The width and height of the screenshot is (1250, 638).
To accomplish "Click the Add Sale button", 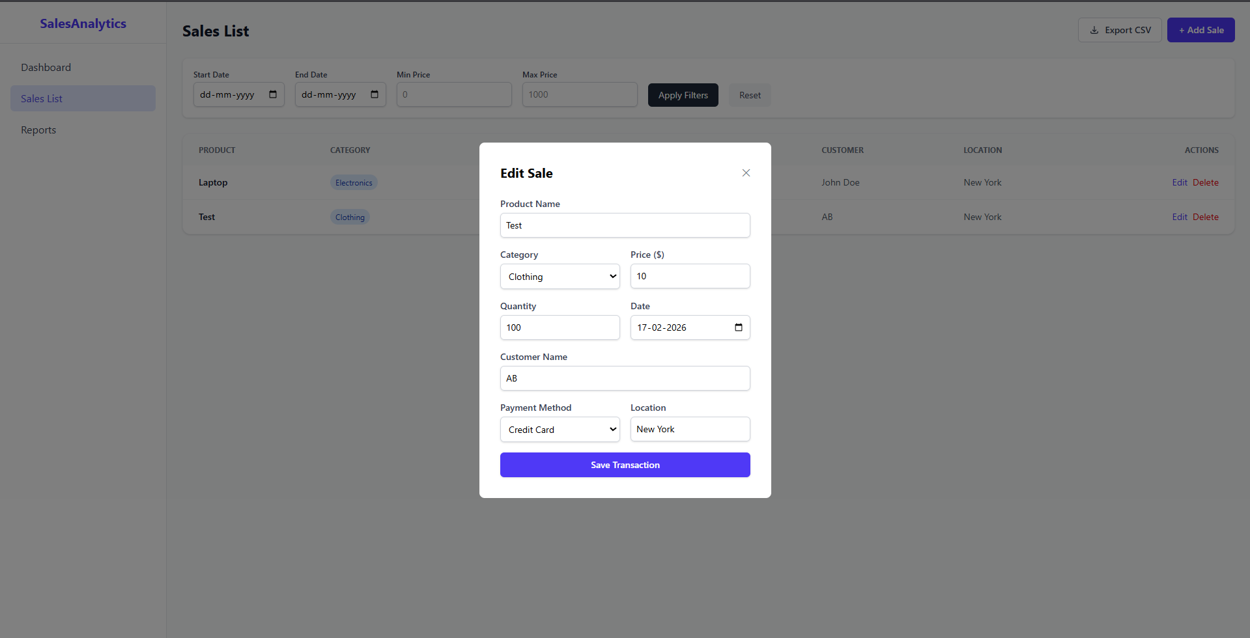I will click(x=1200, y=30).
